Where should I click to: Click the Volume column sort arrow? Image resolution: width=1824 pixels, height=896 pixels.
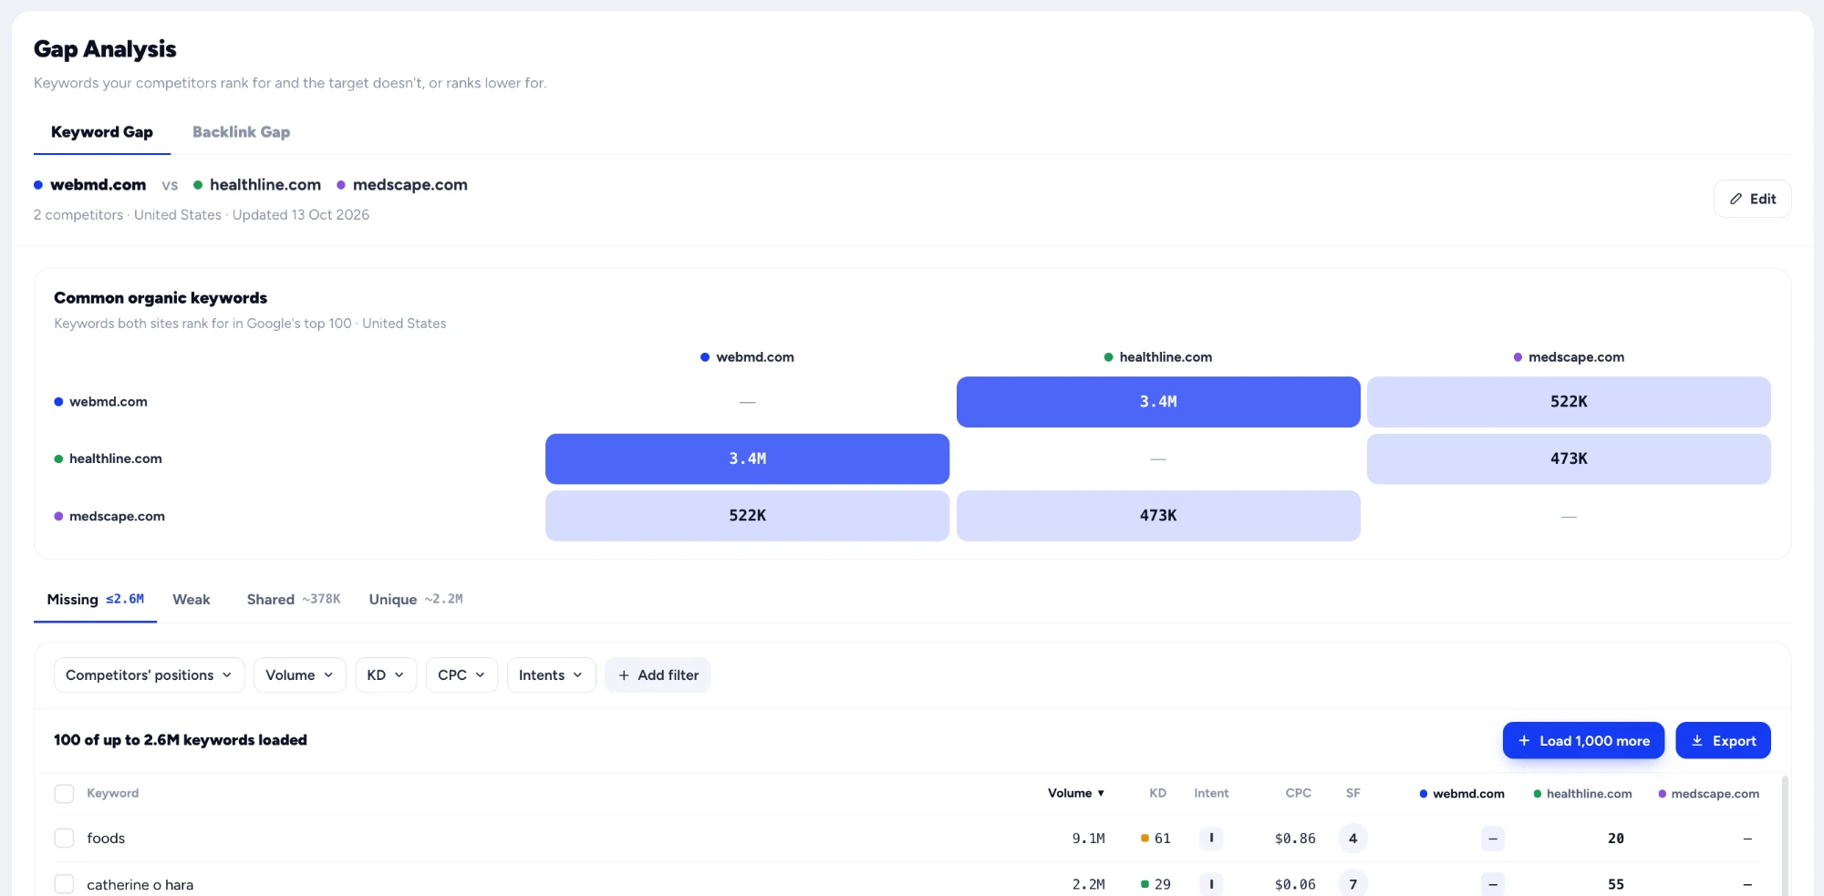pyautogui.click(x=1101, y=793)
